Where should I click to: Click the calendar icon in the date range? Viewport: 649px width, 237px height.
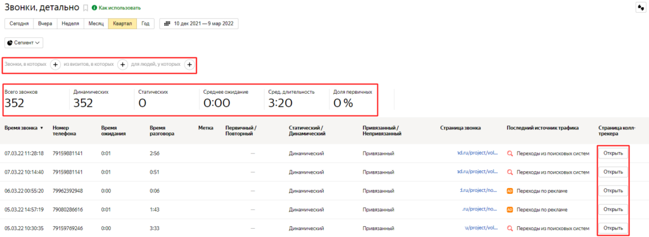click(167, 23)
